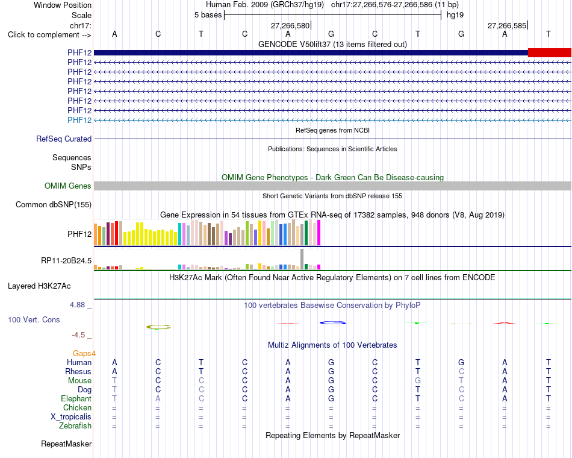Click 'Multiz Alignments of 100 Vertebrates' title
The width and height of the screenshot is (572, 458).
(332, 345)
